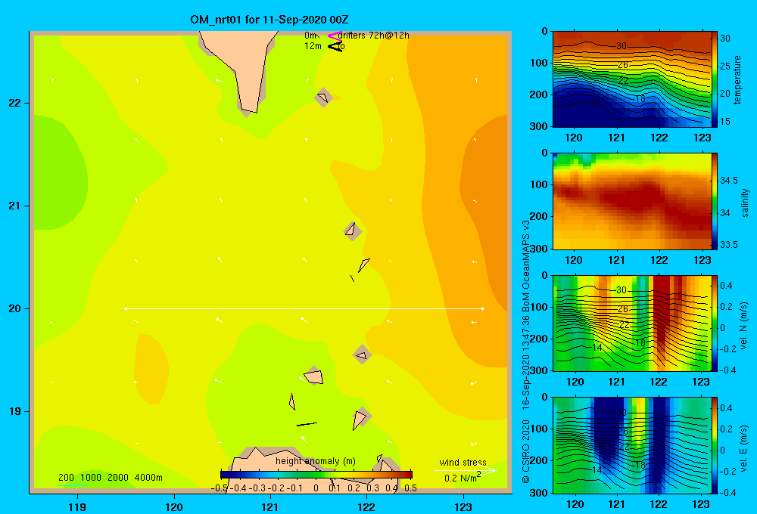Open the northward velocity cross-section panel
The height and width of the screenshot is (514, 757).
point(631,323)
